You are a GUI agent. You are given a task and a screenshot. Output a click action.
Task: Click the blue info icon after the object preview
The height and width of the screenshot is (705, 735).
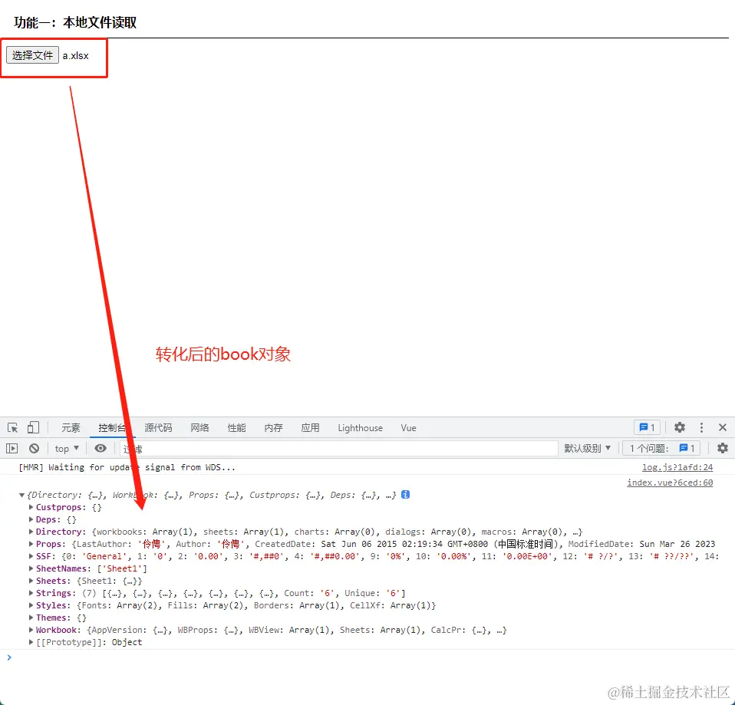(x=405, y=495)
